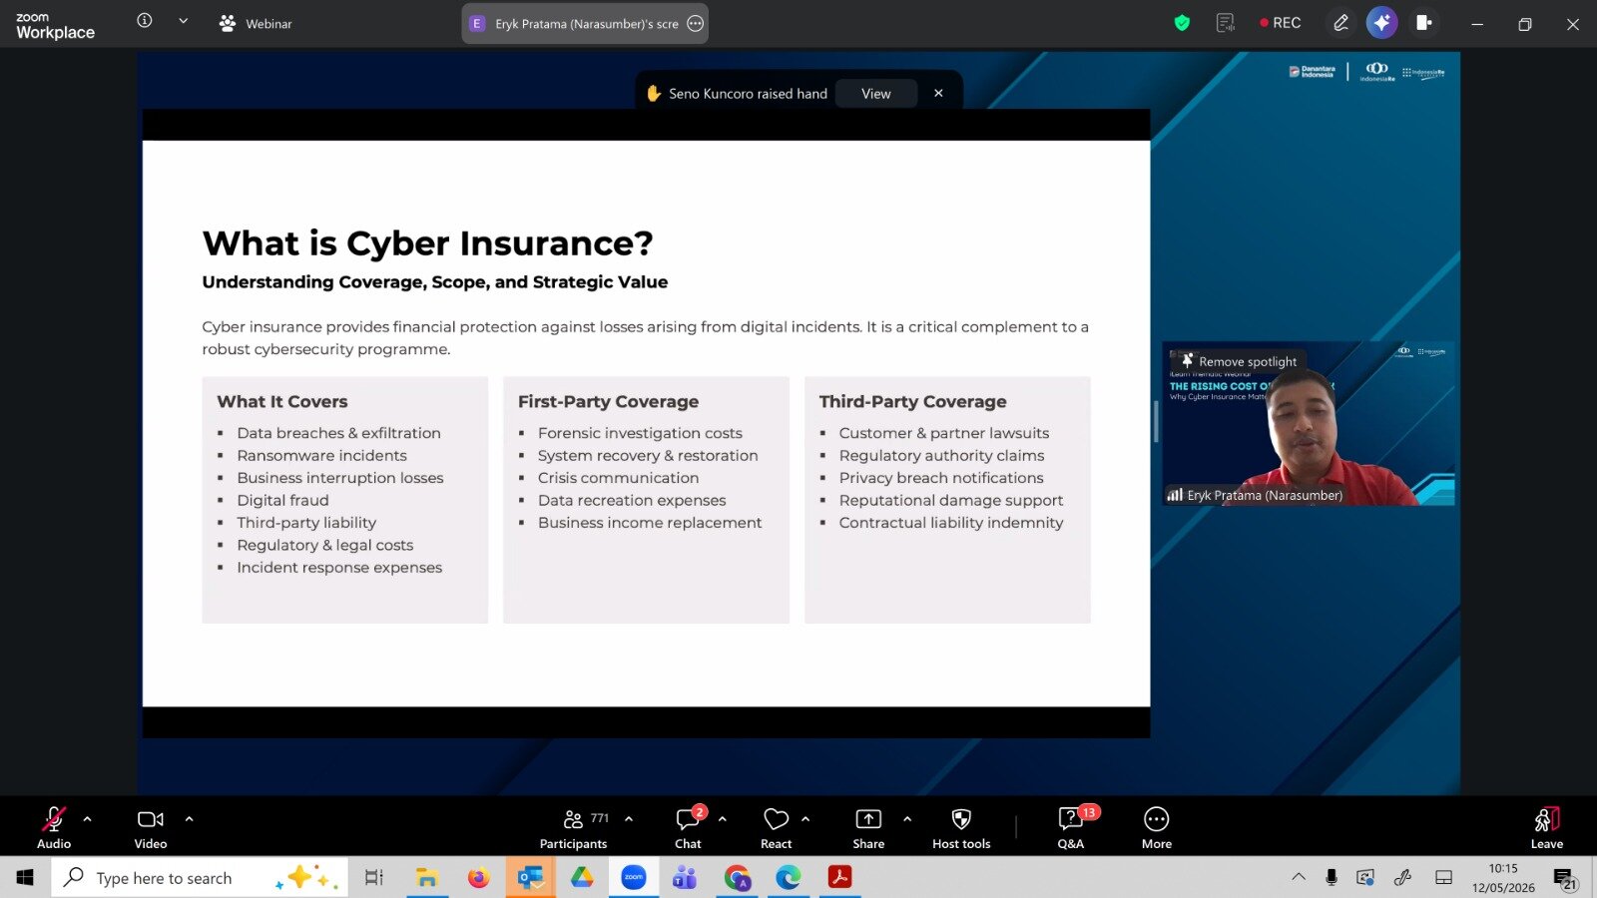
Task: Open meeting information icon
Action: coord(145,21)
